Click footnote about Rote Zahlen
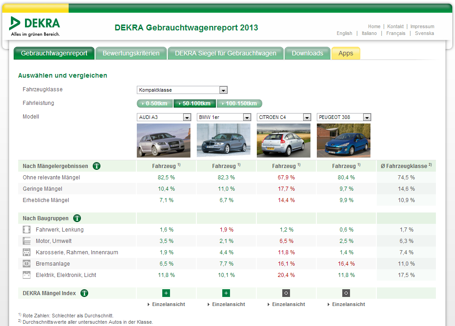This screenshot has height=326, width=455. point(66,316)
